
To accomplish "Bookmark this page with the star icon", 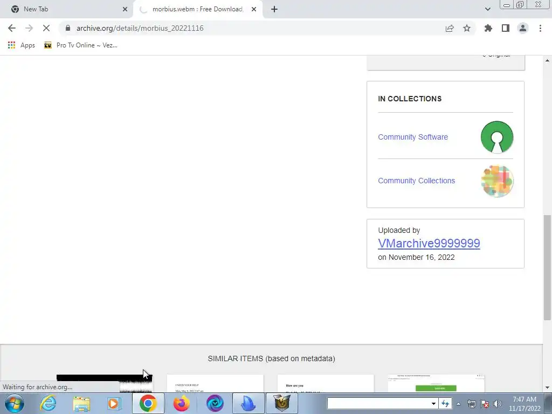I will (x=467, y=28).
